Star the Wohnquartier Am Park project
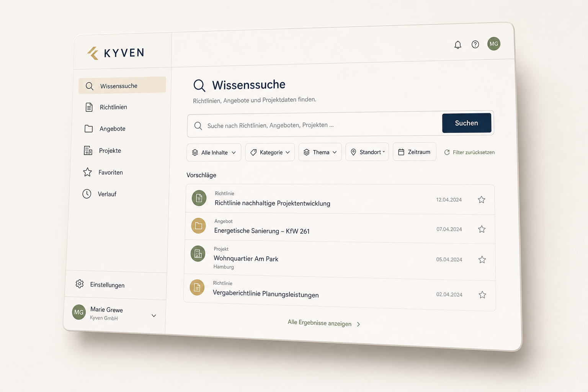 482,260
